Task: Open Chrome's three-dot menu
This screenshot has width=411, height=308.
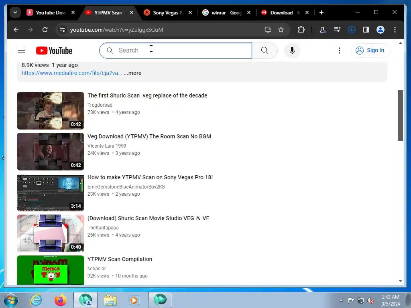Action: click(395, 30)
